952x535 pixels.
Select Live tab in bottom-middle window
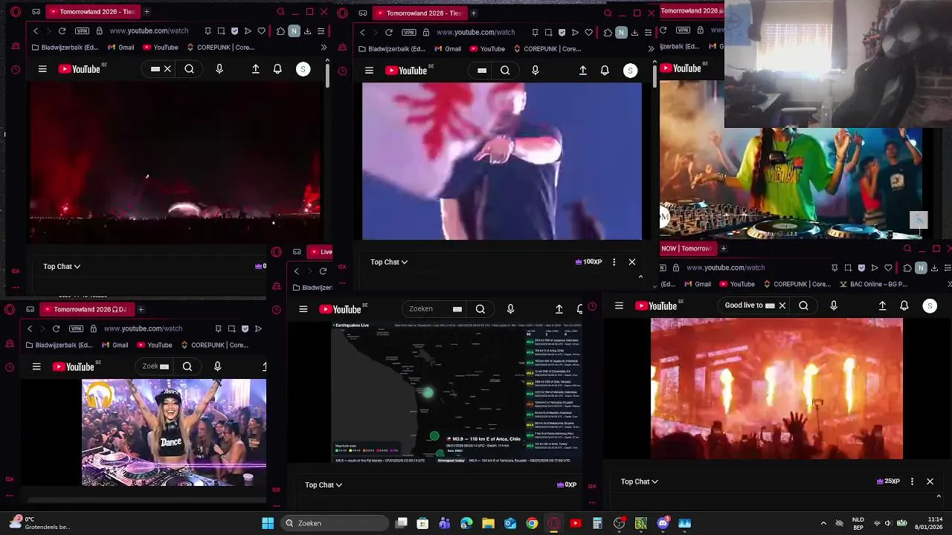point(321,252)
